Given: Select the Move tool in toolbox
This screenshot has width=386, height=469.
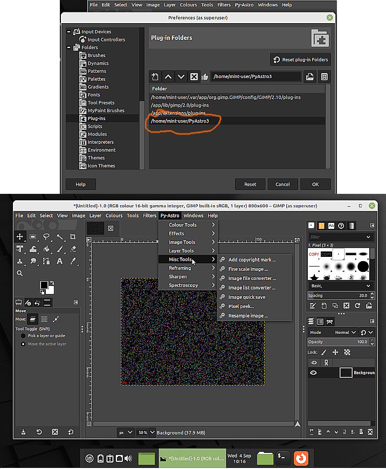Looking at the screenshot, I should click(x=20, y=237).
